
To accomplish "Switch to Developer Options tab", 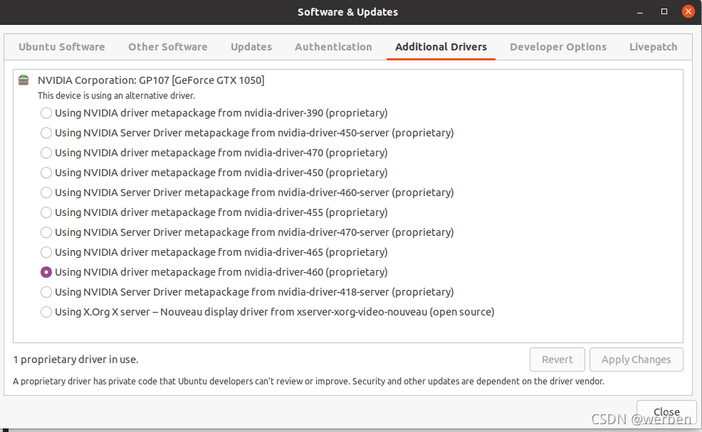I will point(558,47).
